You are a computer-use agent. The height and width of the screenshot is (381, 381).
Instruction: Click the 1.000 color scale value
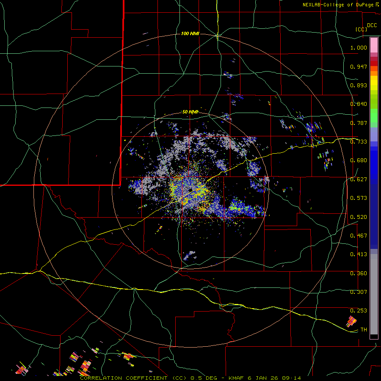[x=359, y=47]
